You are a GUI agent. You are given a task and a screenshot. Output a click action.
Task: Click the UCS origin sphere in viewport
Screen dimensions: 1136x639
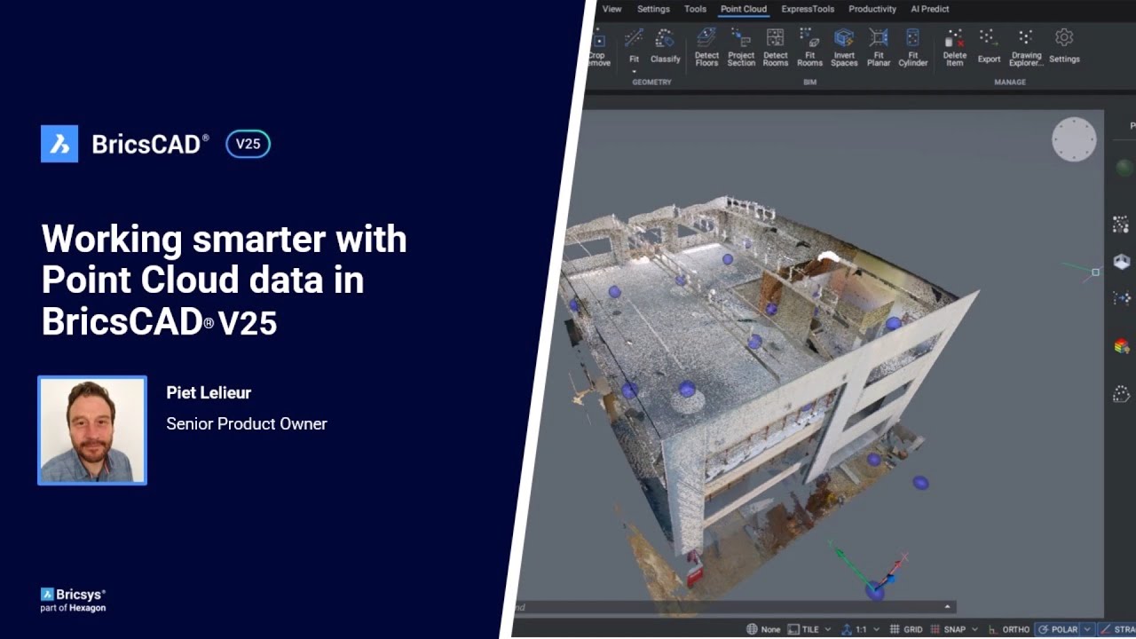pos(875,590)
